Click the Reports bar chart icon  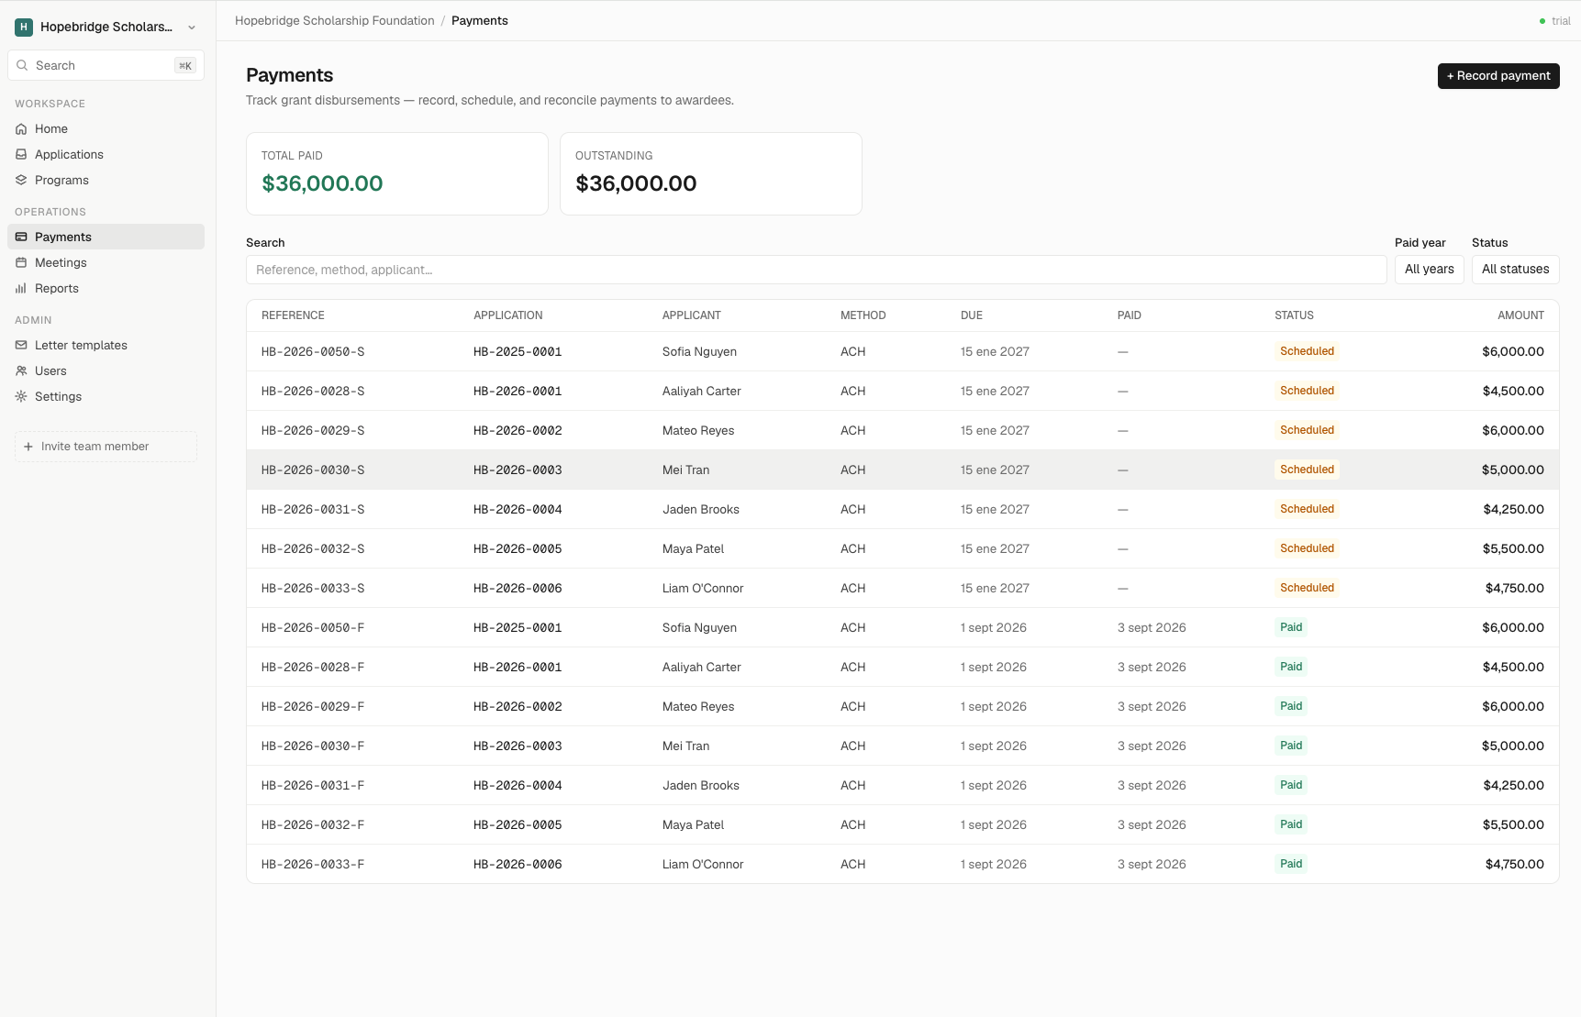(21, 289)
